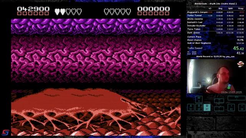This screenshot has width=246, height=138.
Task: Click the Xray column header
Action: point(241,8)
